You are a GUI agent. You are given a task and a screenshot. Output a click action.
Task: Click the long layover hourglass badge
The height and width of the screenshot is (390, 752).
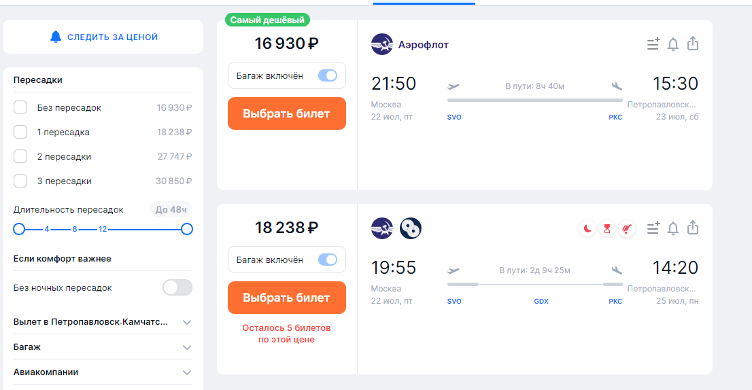tap(607, 229)
